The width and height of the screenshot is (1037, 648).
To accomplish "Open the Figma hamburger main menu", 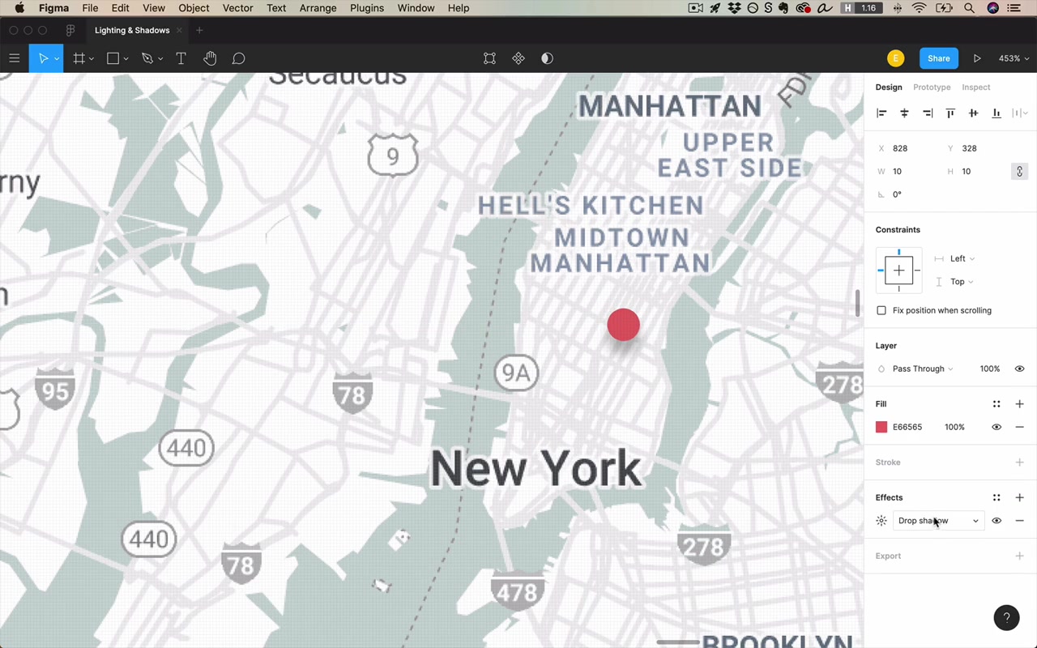I will pos(14,58).
